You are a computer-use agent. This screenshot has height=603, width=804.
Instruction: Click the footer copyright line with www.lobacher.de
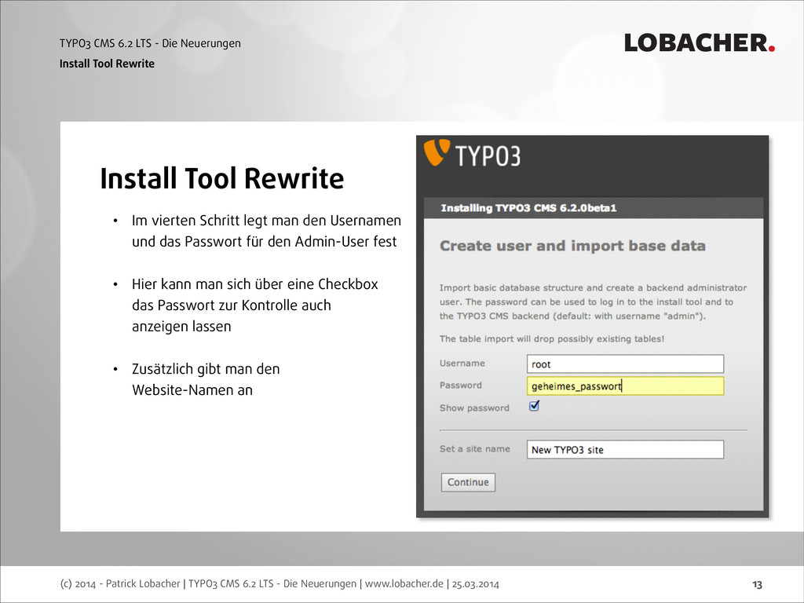pos(280,583)
